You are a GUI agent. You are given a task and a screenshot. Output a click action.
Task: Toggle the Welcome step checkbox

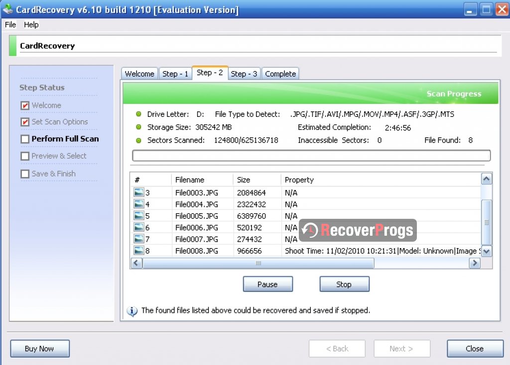point(25,105)
